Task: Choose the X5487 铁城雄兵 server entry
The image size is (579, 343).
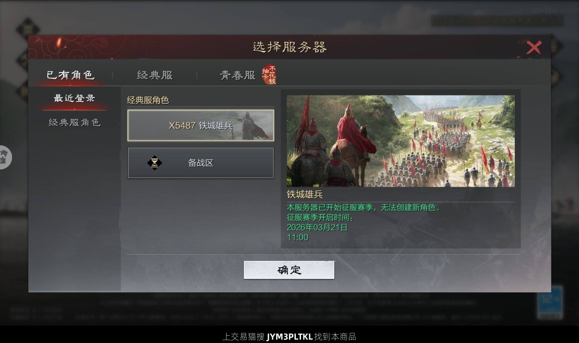Action: [201, 125]
